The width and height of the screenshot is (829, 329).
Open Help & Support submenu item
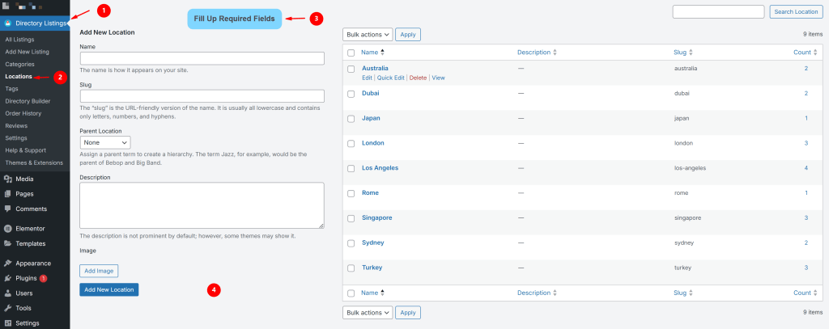coord(25,150)
